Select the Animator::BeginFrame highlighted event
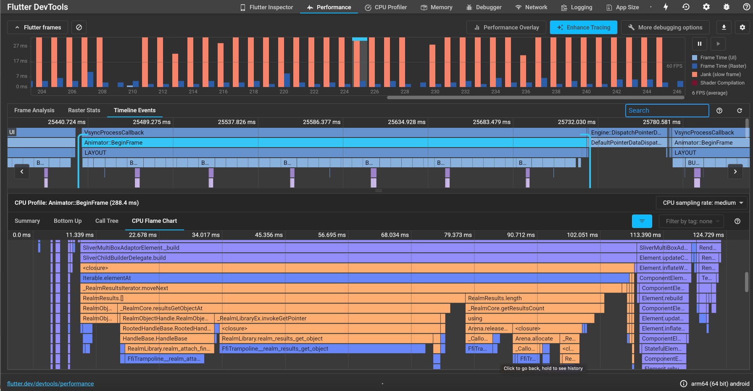753x391 pixels. [x=334, y=143]
